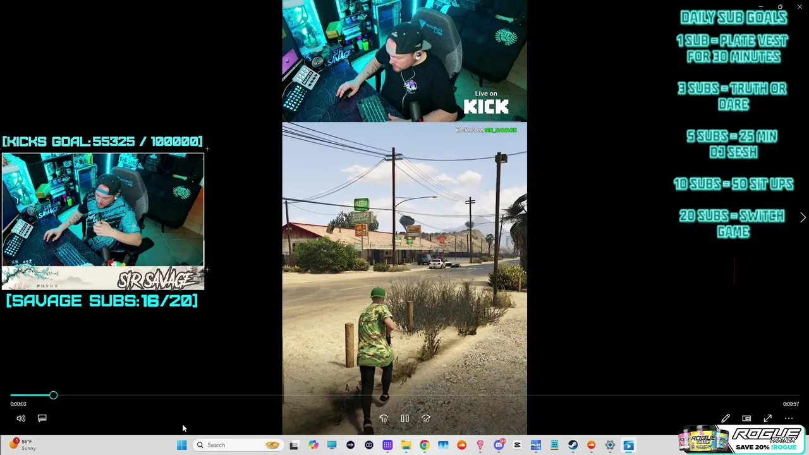Open subtitles and captions menu
The height and width of the screenshot is (455, 809).
pos(42,418)
